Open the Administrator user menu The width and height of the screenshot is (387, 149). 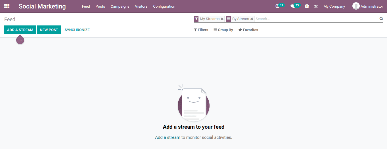[x=368, y=6]
